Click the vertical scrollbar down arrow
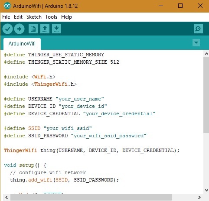The width and height of the screenshot is (209, 201). (206, 190)
